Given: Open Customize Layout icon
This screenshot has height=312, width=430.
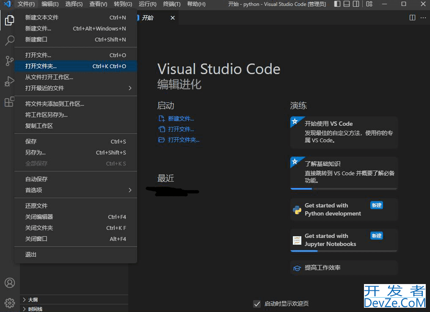Looking at the screenshot, I should 369,4.
